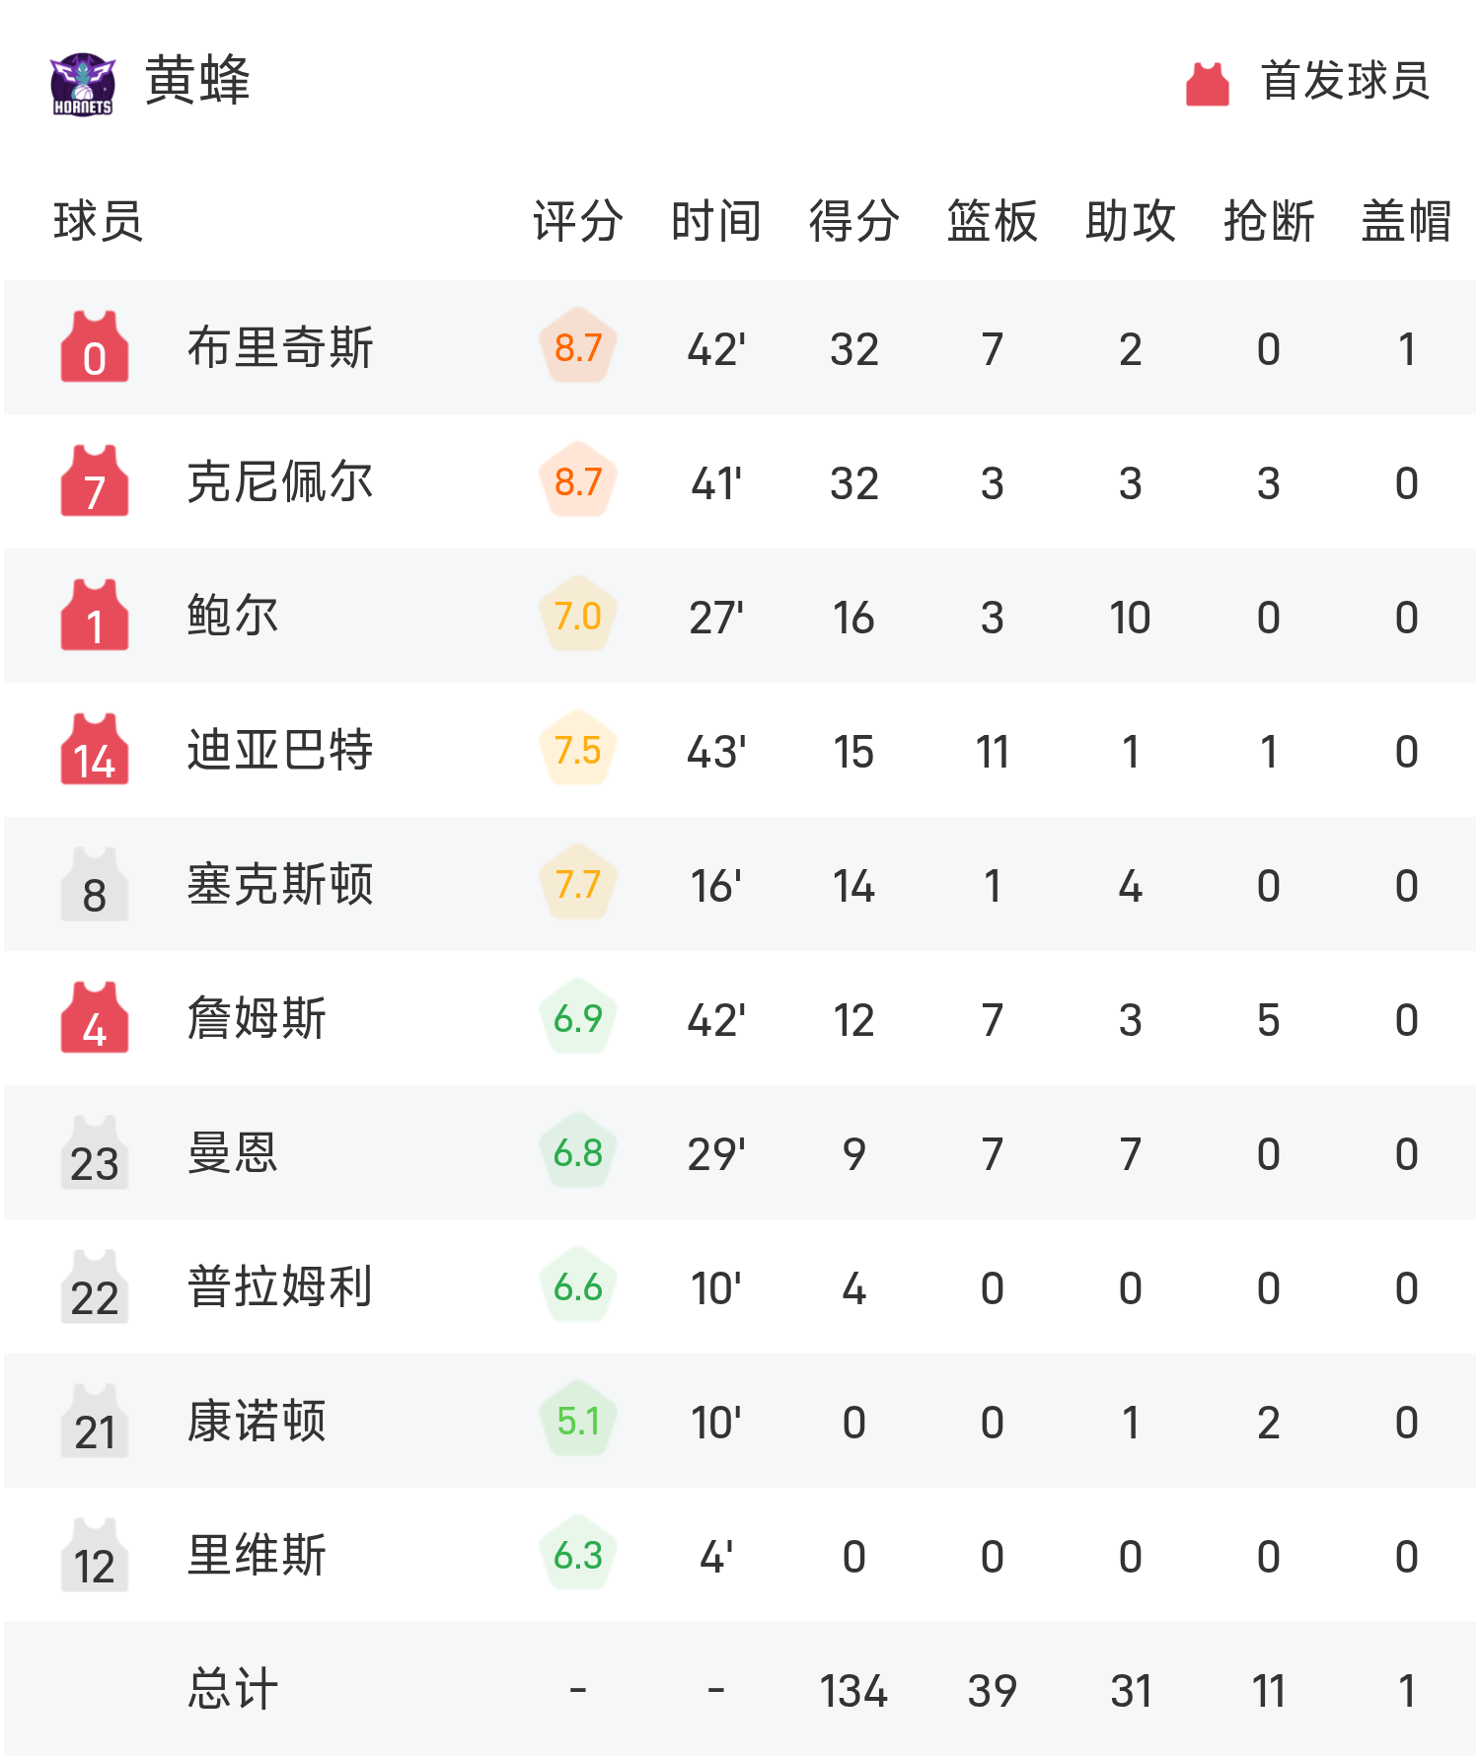Click the Hornets team logo
The width and height of the screenshot is (1480, 1760).
tap(83, 84)
